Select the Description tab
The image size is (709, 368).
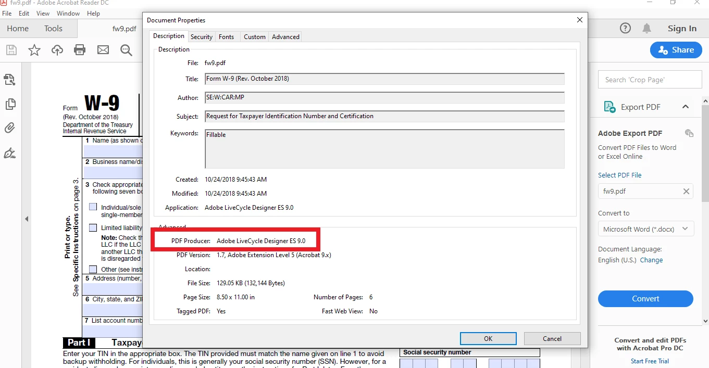click(x=169, y=36)
